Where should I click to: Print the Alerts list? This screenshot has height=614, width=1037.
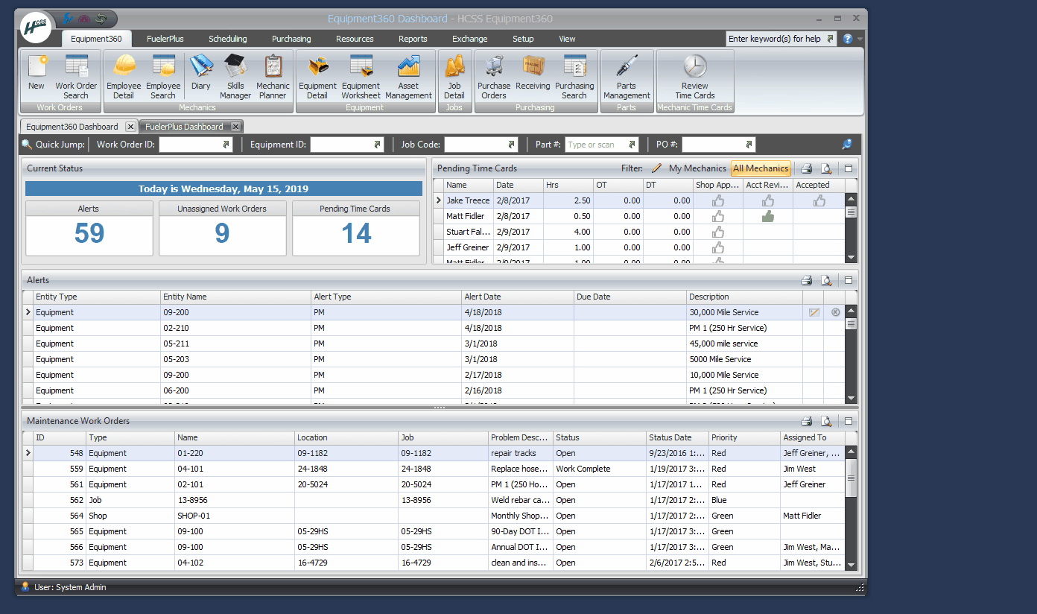pos(806,280)
